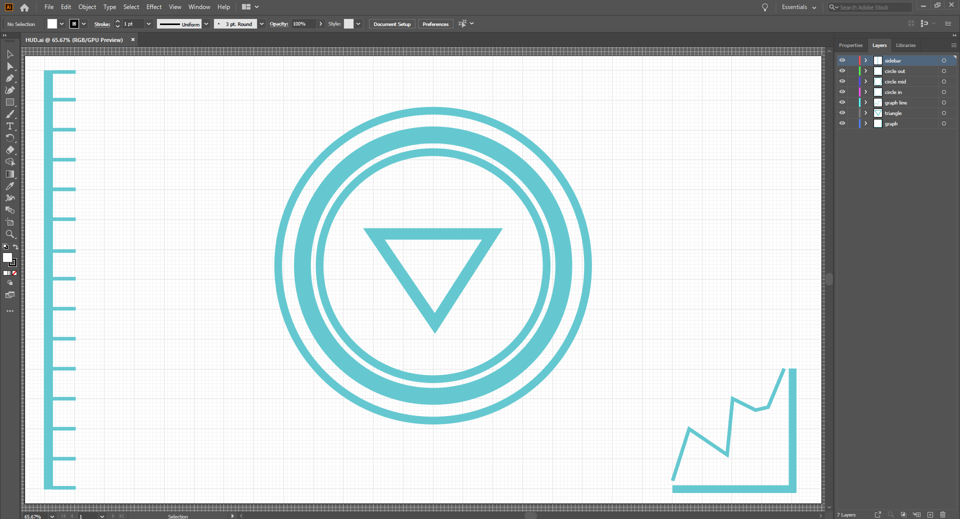Screen dimensions: 960x519
Task: Open the Uniform stroke profile dropdown
Action: pos(206,24)
